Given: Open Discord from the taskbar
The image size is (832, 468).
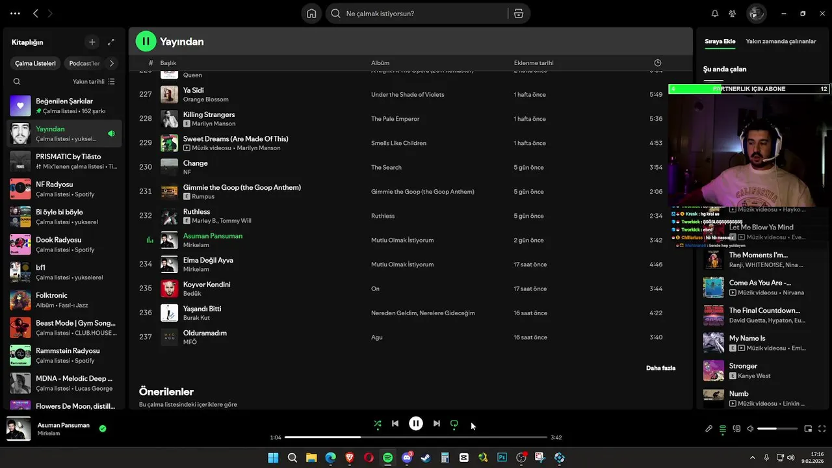Looking at the screenshot, I should (407, 458).
